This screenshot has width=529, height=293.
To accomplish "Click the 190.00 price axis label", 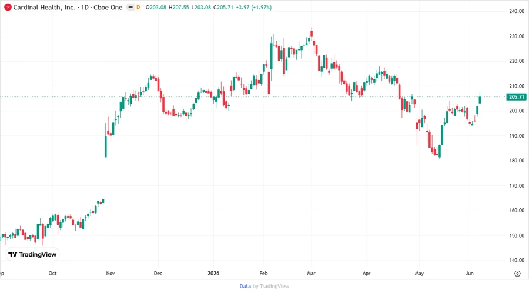I will tap(517, 136).
